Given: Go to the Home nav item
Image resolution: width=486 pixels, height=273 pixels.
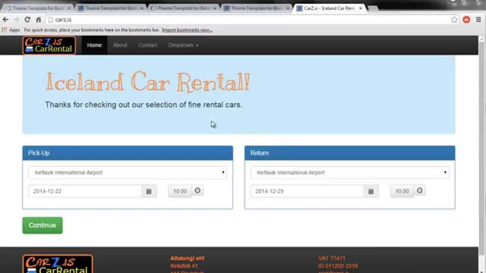Looking at the screenshot, I should [94, 45].
